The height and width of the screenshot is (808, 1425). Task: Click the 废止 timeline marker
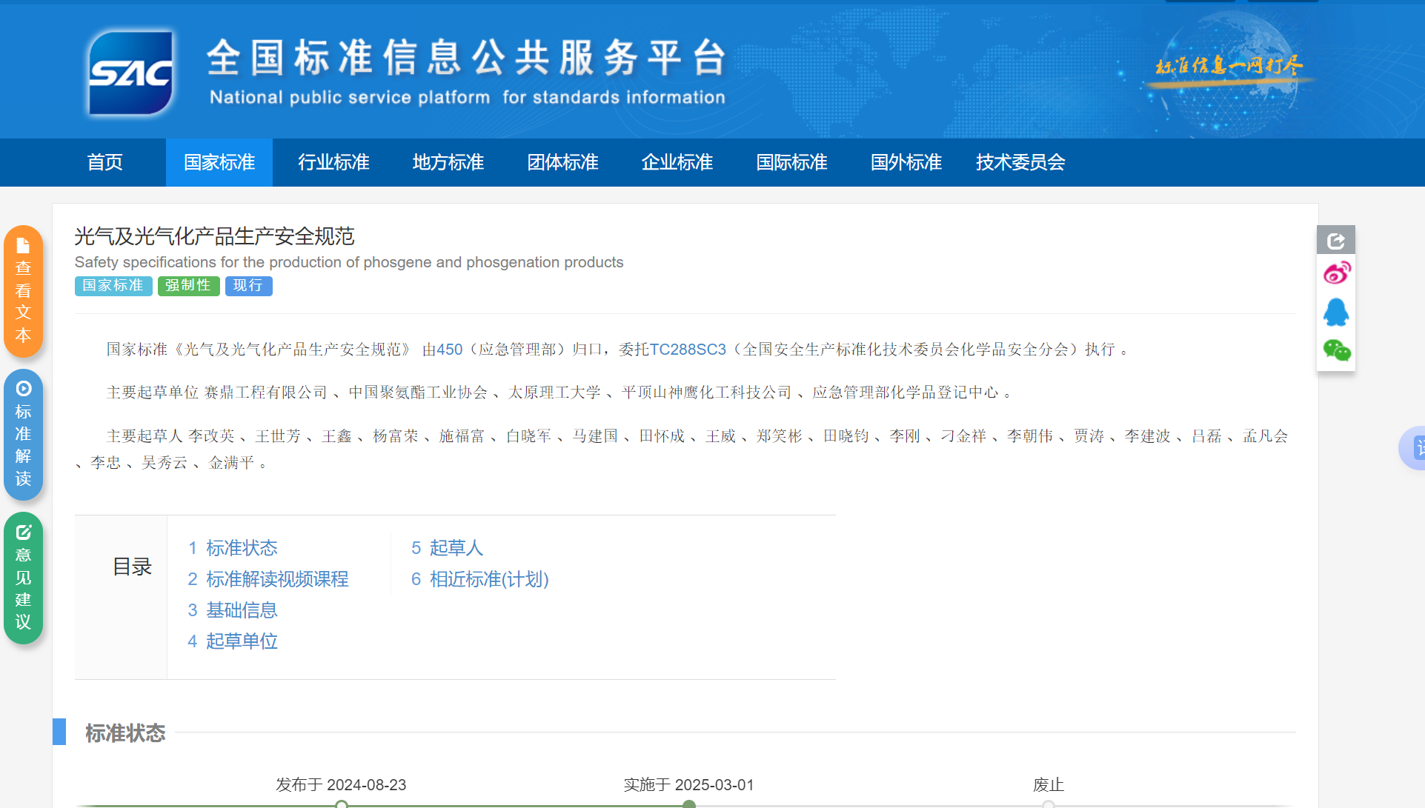[x=1049, y=804]
